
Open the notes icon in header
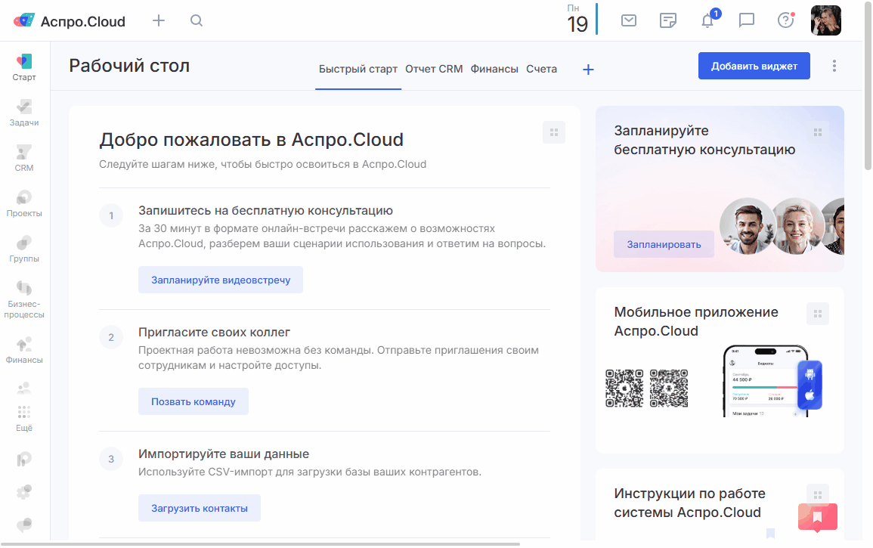[x=668, y=21]
